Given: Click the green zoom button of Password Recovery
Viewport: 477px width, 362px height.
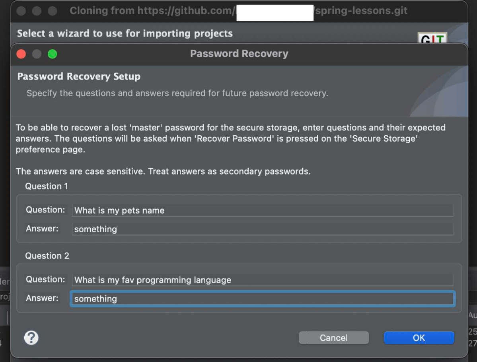Looking at the screenshot, I should click(53, 54).
